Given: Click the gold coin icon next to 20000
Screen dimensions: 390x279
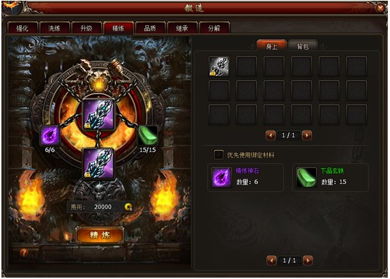Looking at the screenshot, I should tap(128, 207).
